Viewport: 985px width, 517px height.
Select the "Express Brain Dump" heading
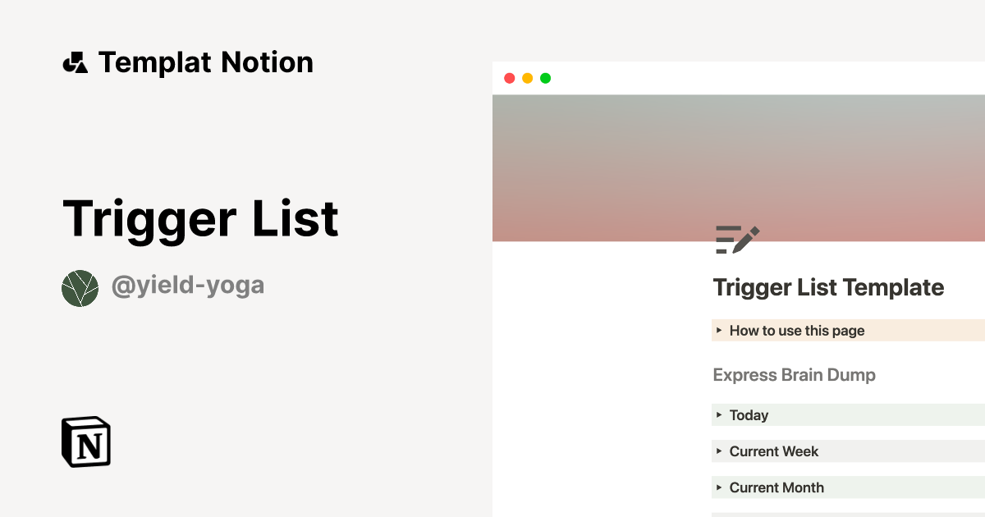pos(794,375)
